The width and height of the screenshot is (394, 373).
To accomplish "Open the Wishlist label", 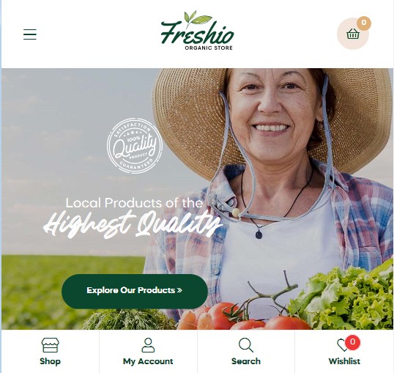I will point(344,361).
